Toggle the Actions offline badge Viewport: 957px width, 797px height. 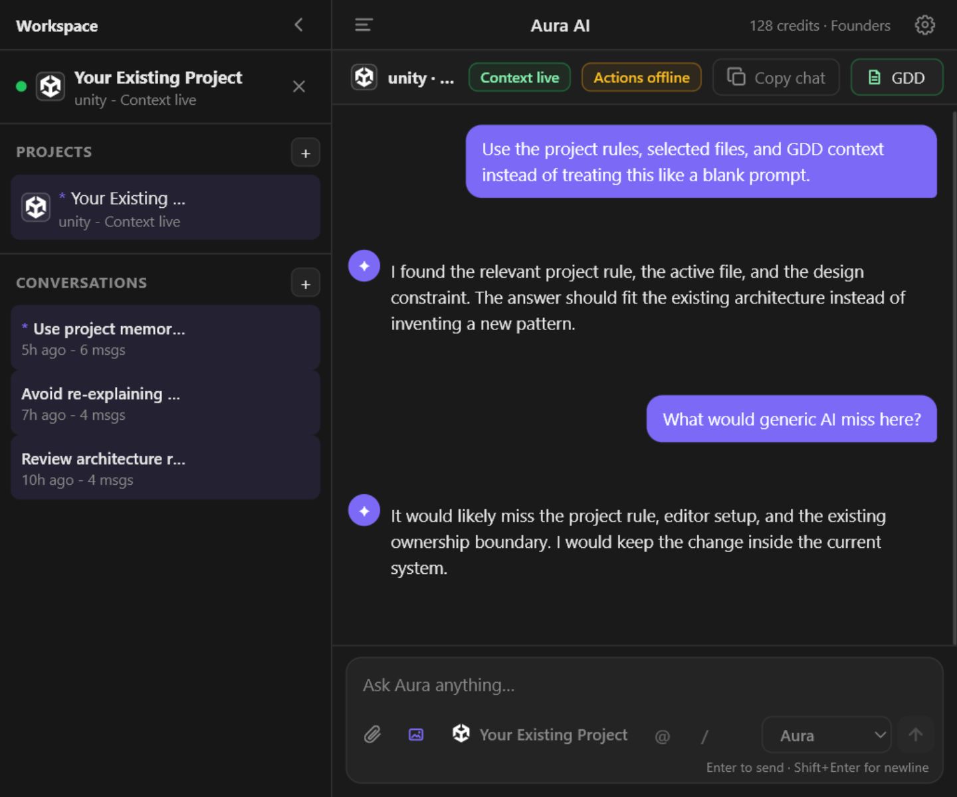(x=641, y=77)
